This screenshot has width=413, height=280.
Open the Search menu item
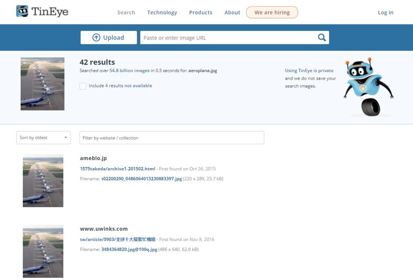pyautogui.click(x=126, y=12)
